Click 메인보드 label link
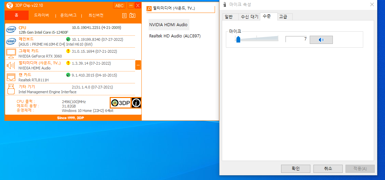This screenshot has width=385, height=180. click(x=26, y=39)
